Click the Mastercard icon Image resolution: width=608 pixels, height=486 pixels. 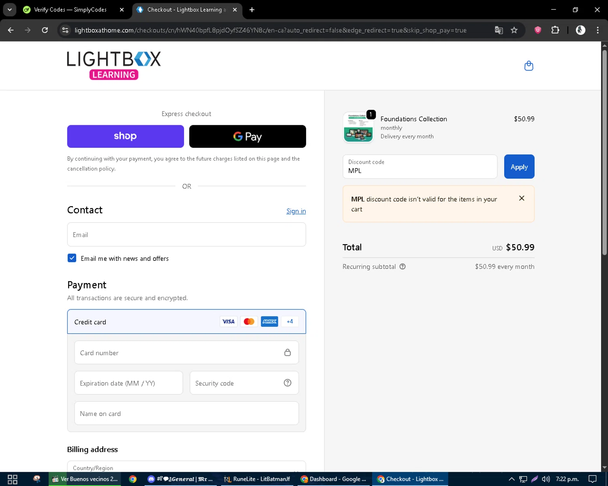pyautogui.click(x=249, y=322)
